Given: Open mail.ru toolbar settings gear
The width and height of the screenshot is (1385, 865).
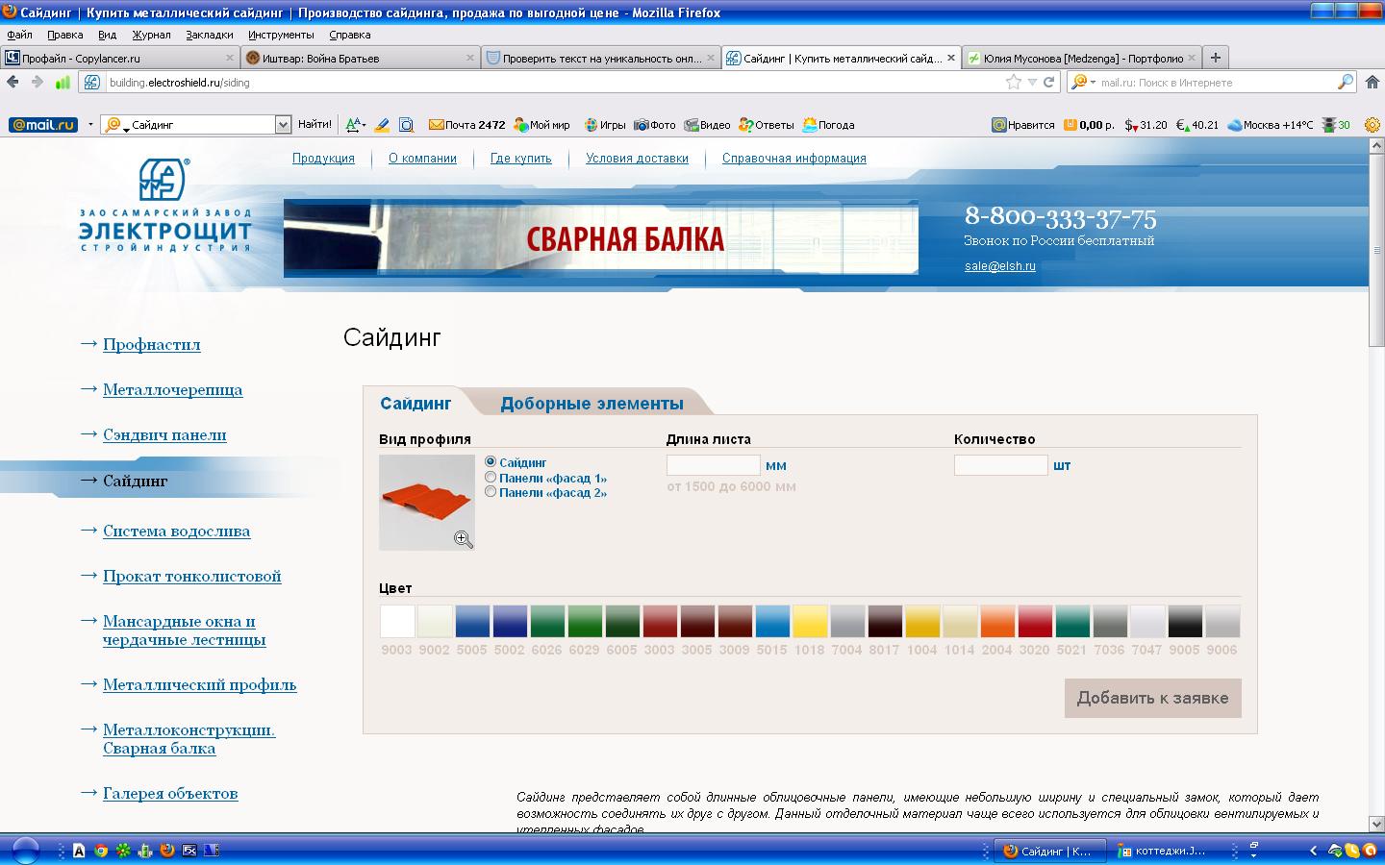Looking at the screenshot, I should tap(1372, 125).
